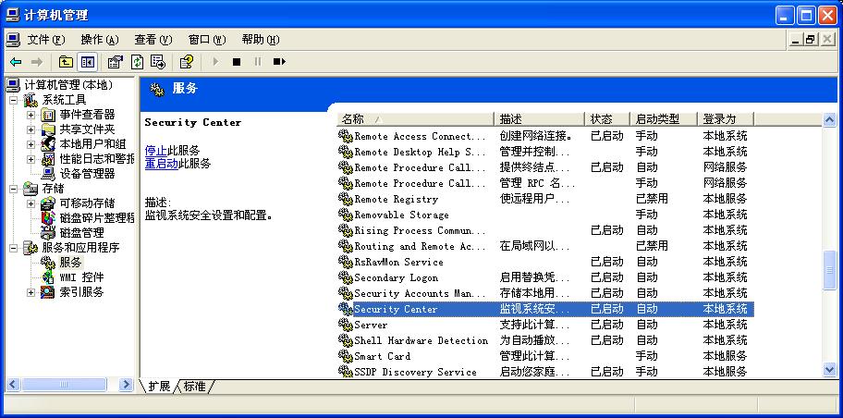Click the Stop service square button
Viewport: 843px width, 418px height.
click(x=236, y=62)
